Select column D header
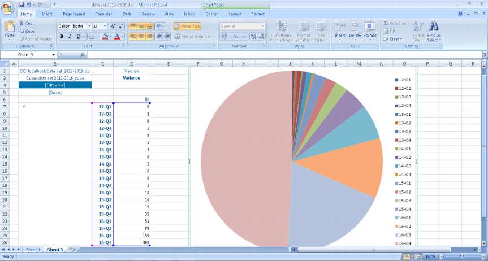Image resolution: width=488 pixels, height=261 pixels. coord(132,64)
